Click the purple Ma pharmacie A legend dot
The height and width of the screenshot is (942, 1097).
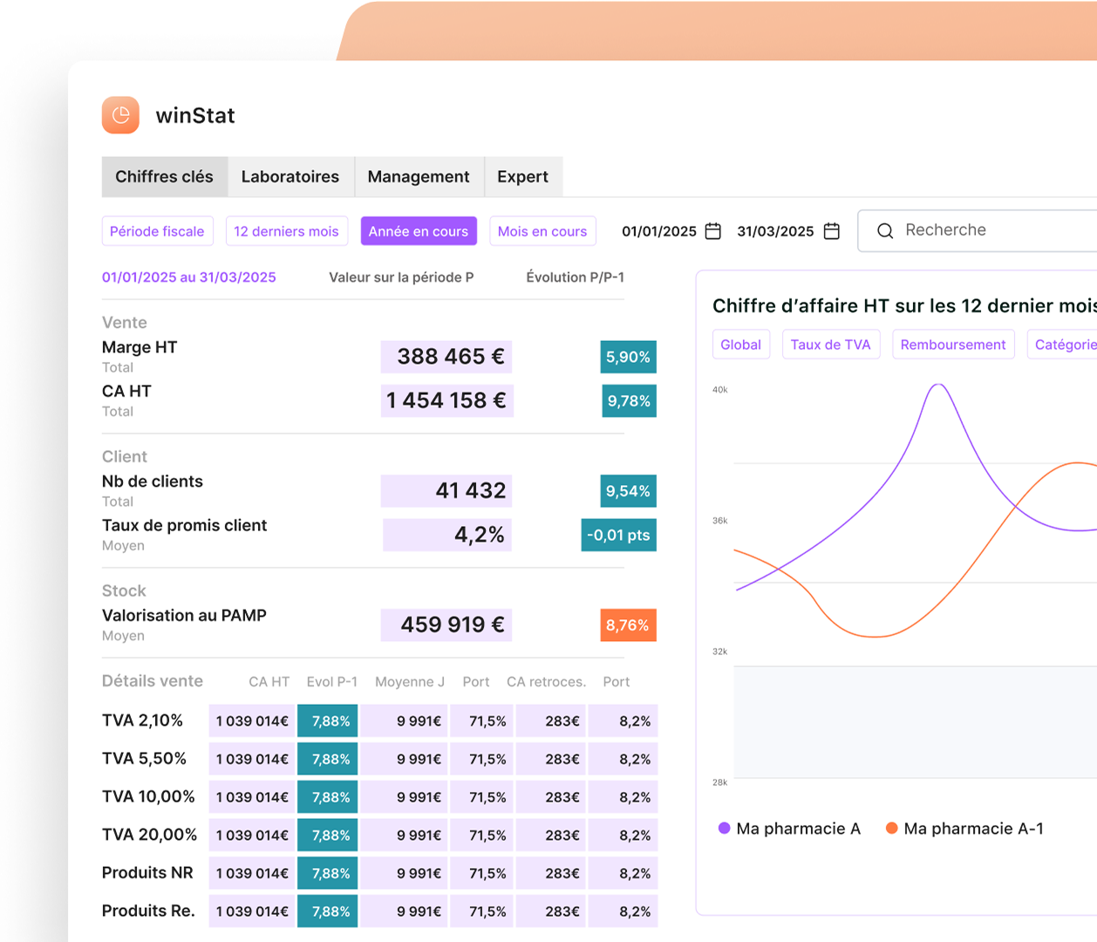pos(724,829)
